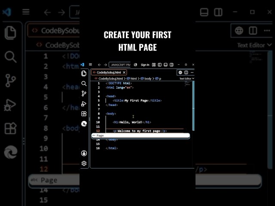Split the editor in the enlarged background window
Viewport: 275px width, 206px height.
[253, 30]
